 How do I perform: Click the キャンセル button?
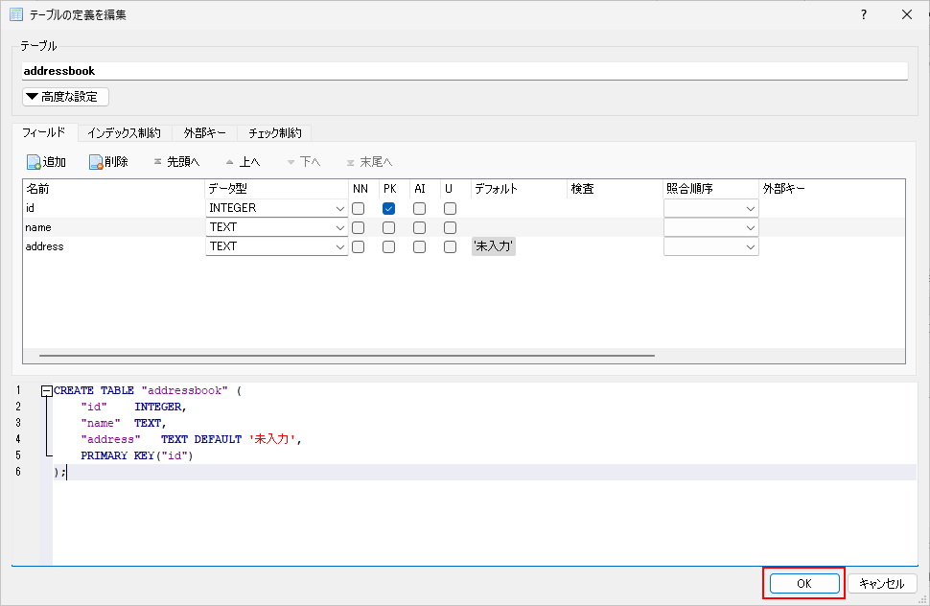(881, 583)
